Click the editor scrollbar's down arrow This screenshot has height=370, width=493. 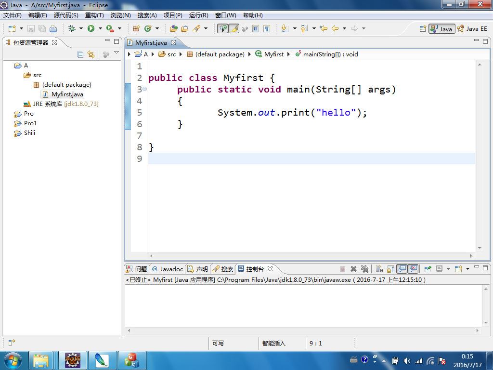480,248
